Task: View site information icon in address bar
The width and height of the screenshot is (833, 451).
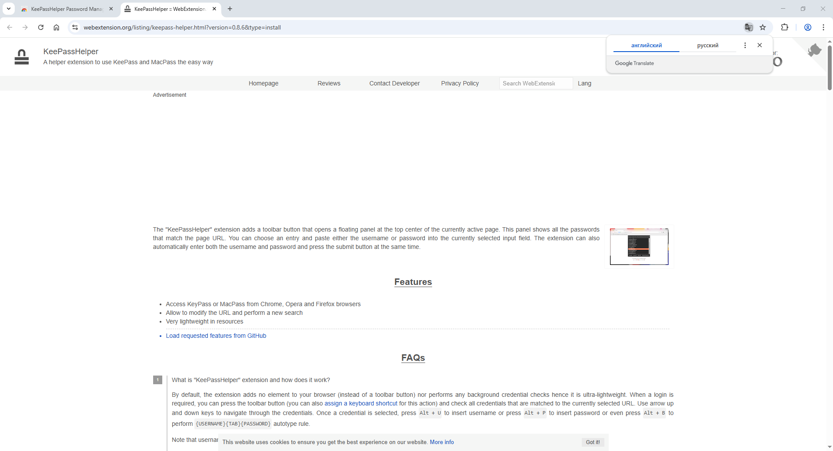Action: point(75,27)
